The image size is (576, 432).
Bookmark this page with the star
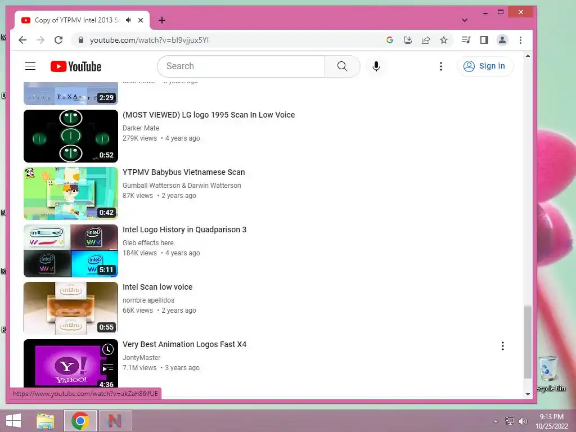444,40
